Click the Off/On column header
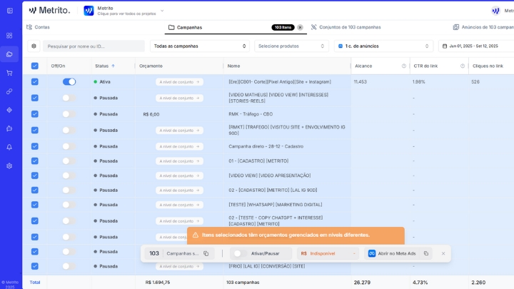 pyautogui.click(x=58, y=66)
